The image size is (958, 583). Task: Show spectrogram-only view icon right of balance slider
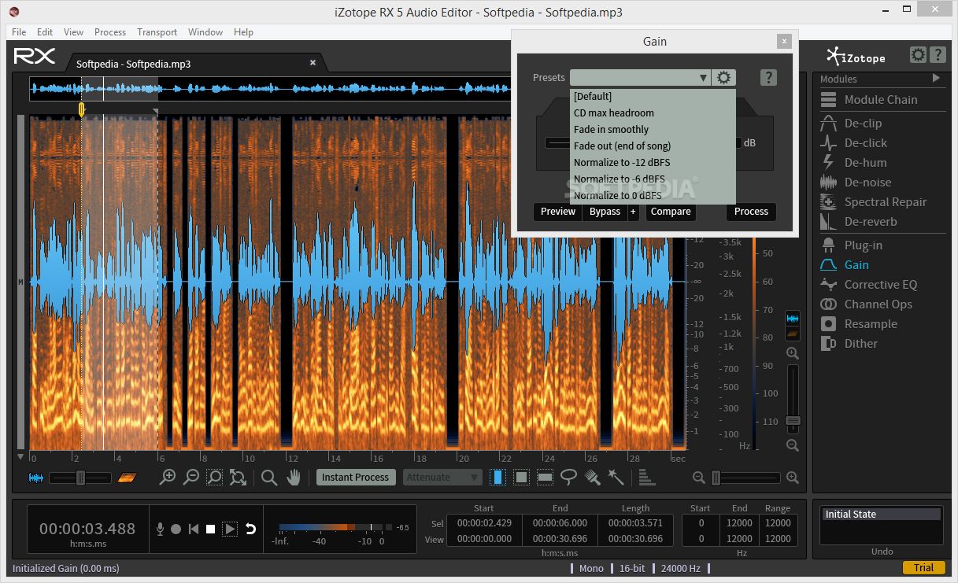(127, 477)
